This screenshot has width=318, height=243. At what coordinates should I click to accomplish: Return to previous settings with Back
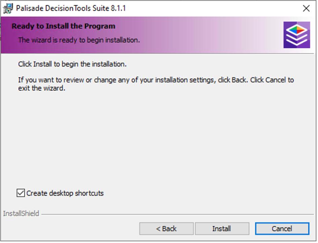[x=167, y=229]
